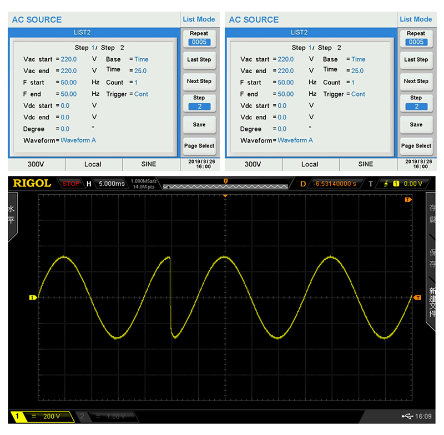Viewport: 444px width, 435px height.
Task: Open the horizontal 水平 side tab on oscilloscope
Action: (11, 214)
